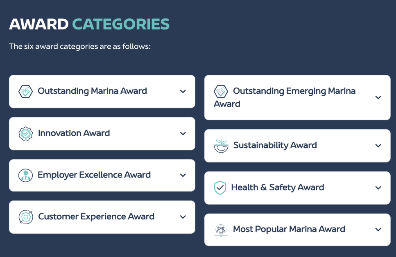396x257 pixels.
Task: Expand Sustainability Award chevron arrow
Action: (378, 146)
